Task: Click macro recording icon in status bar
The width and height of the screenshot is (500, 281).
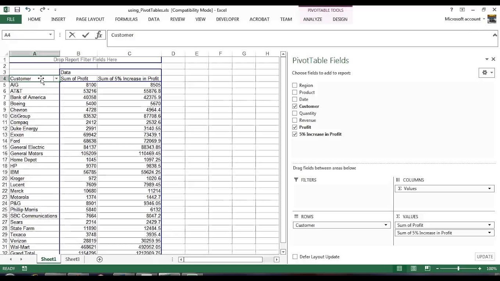Action: [25, 269]
